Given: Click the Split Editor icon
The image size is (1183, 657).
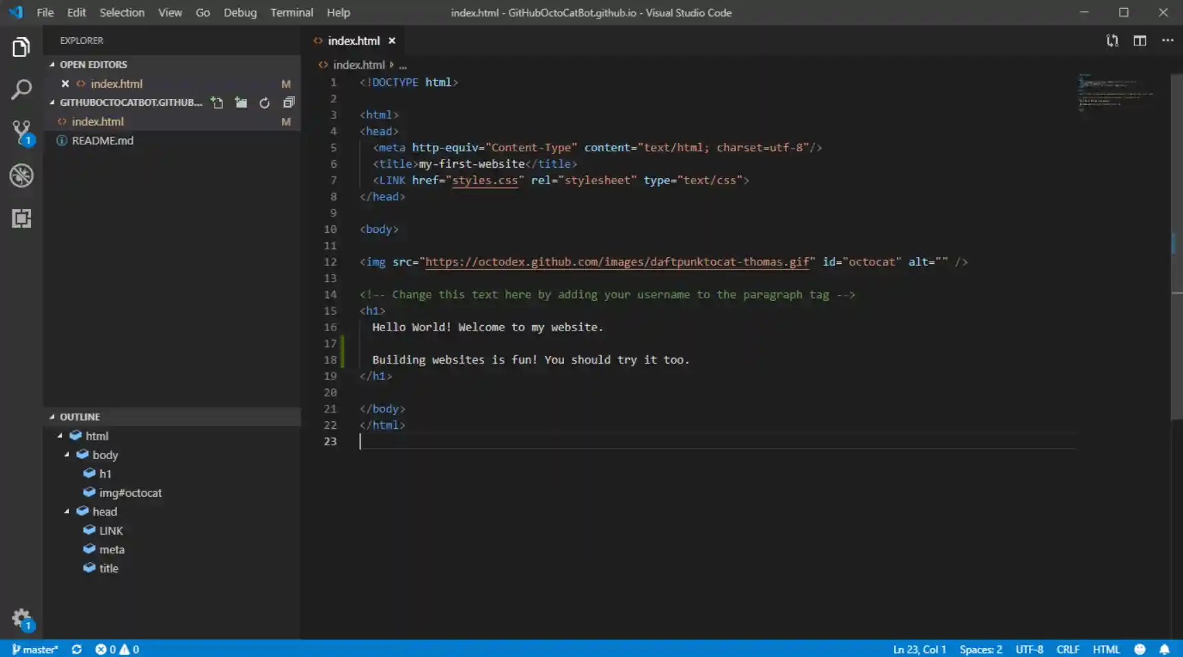Looking at the screenshot, I should (x=1140, y=41).
